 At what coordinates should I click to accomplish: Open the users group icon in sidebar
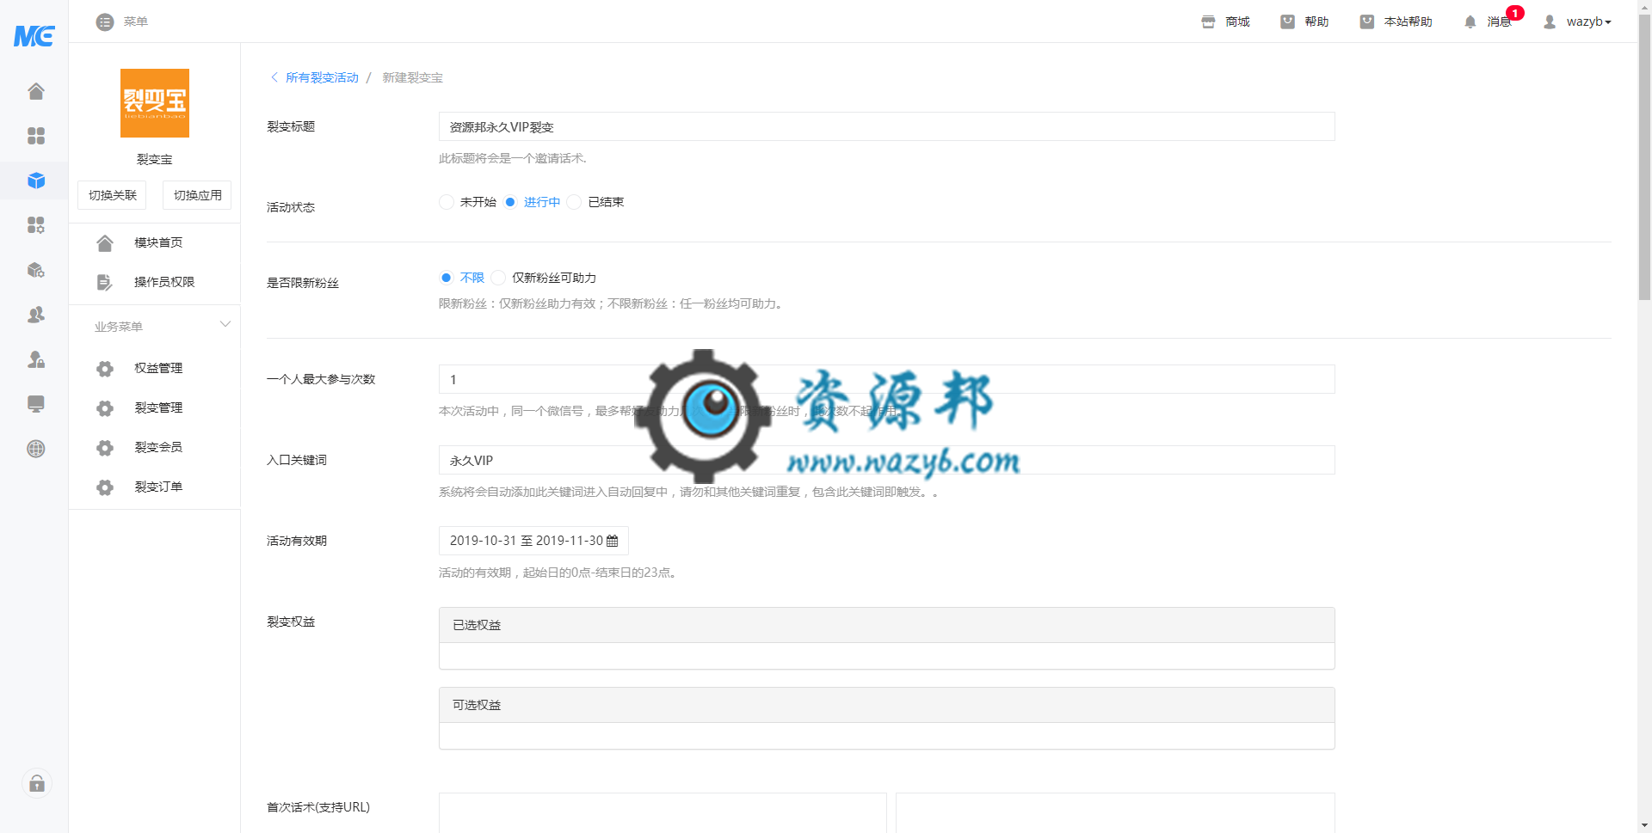tap(35, 315)
